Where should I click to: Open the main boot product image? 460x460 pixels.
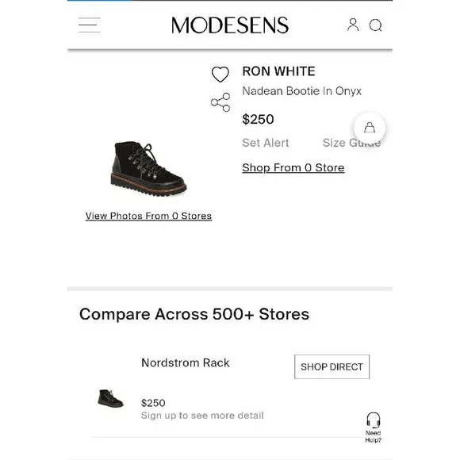pos(148,169)
